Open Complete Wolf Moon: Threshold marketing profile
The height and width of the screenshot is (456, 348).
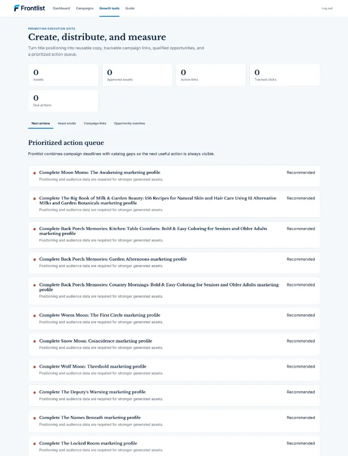(x=174, y=370)
